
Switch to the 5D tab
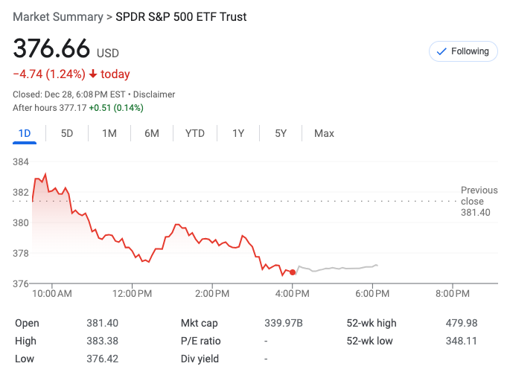click(67, 133)
